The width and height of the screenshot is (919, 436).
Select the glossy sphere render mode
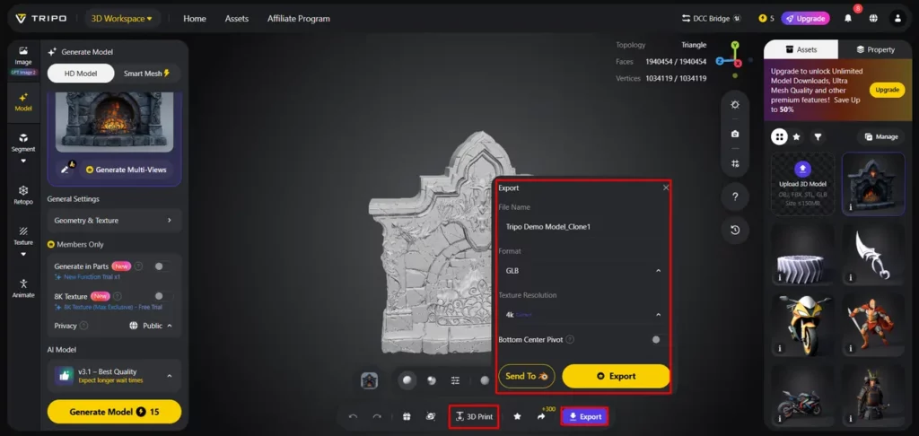(x=432, y=380)
